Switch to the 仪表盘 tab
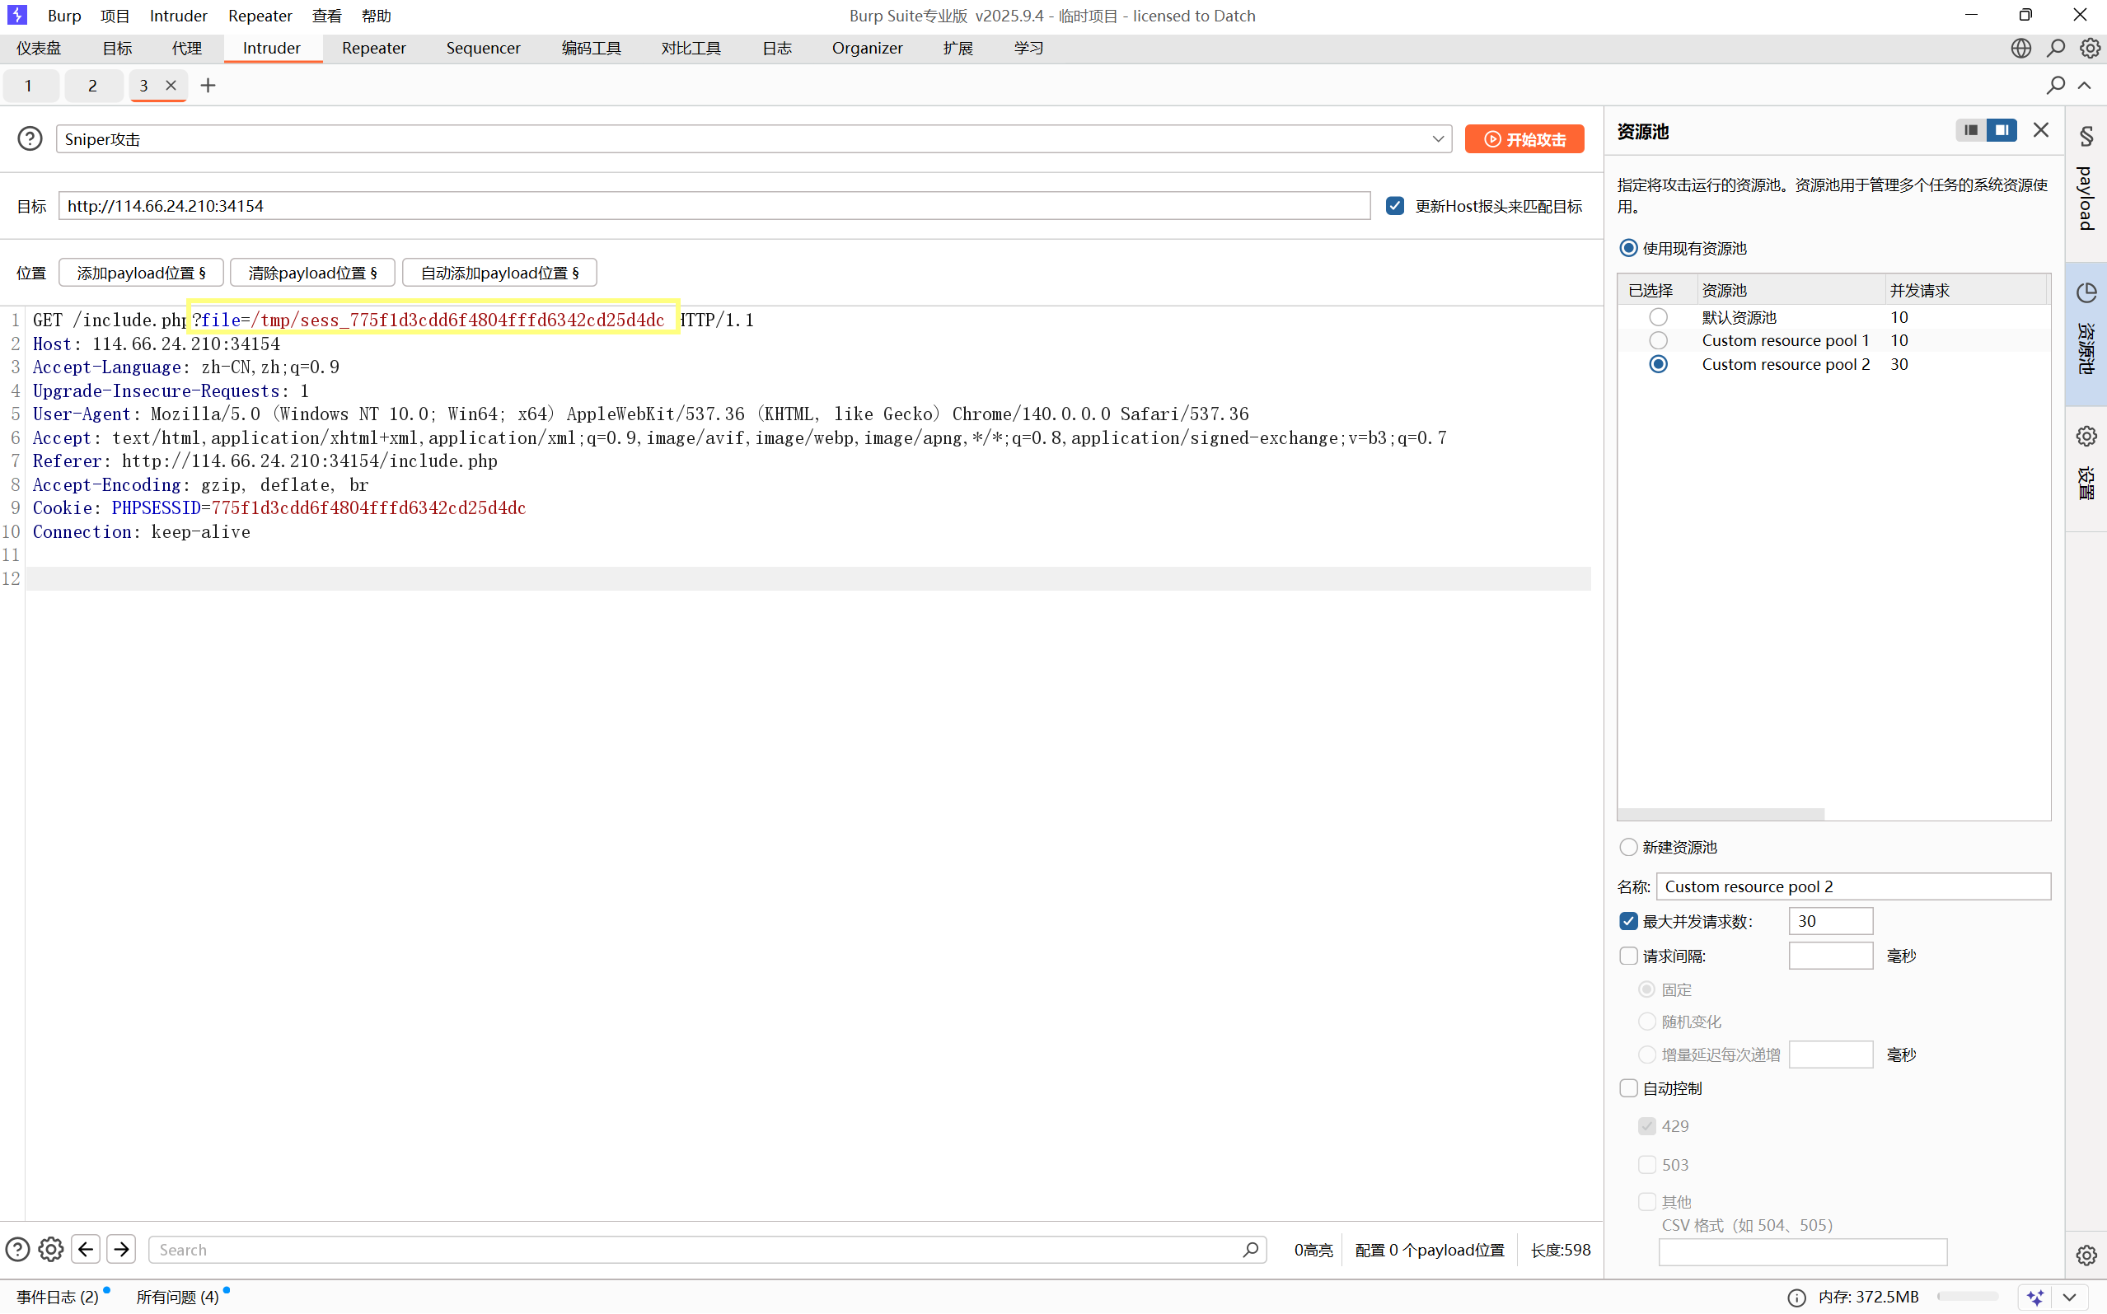Screen dimensions: 2107x1314 [39, 49]
